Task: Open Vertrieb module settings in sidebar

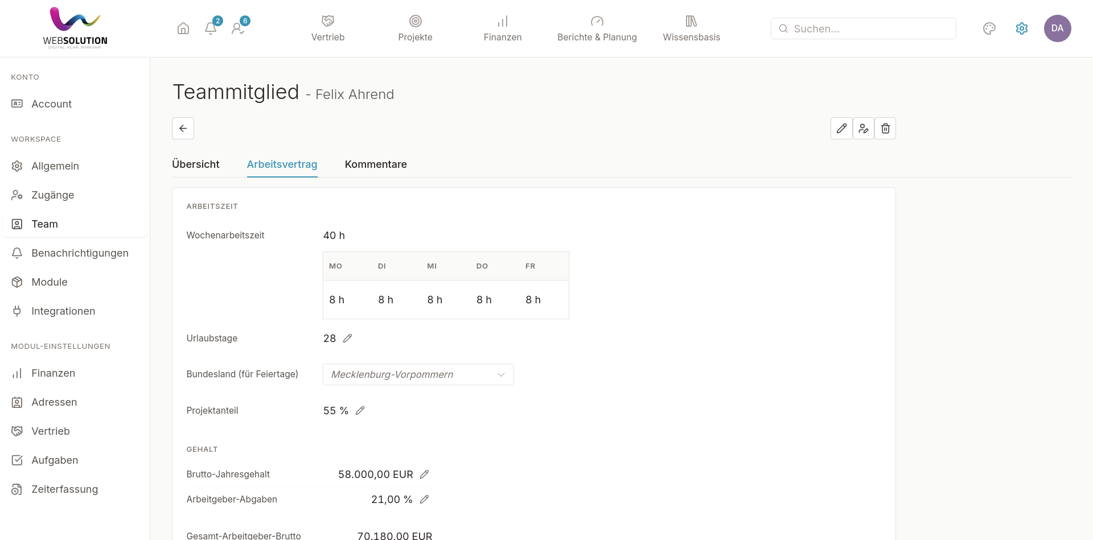Action: (x=75, y=431)
